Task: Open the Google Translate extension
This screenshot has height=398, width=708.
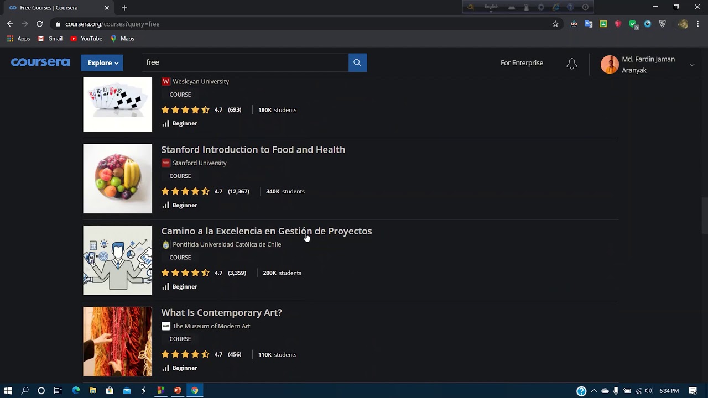Action: 589,24
